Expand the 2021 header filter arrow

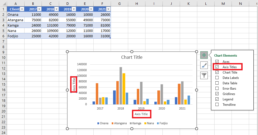(108, 9)
